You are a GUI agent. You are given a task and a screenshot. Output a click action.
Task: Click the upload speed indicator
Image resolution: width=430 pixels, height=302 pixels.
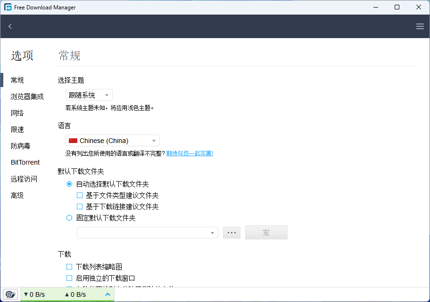75,294
